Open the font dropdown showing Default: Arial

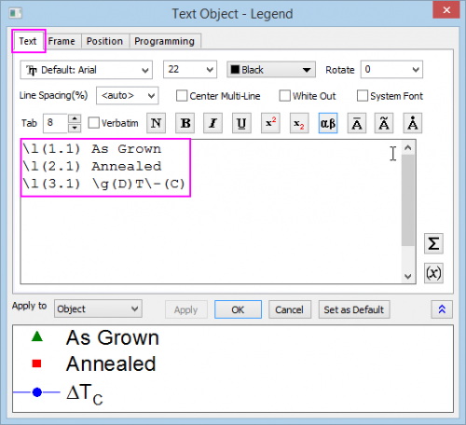click(x=87, y=70)
